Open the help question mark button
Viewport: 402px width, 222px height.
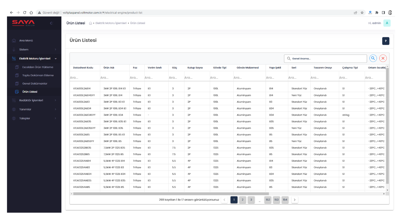(385, 41)
